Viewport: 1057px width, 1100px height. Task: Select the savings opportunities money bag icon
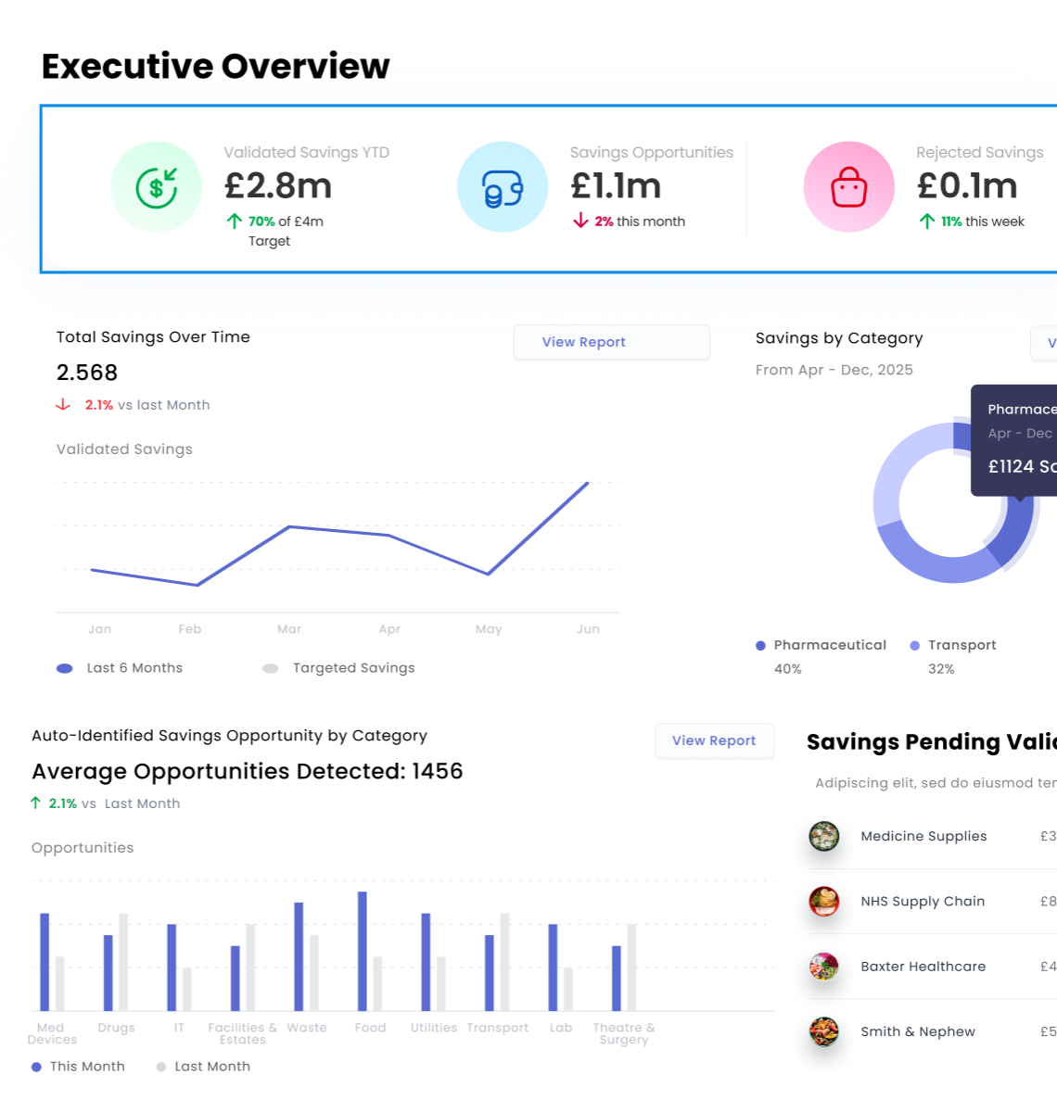tap(502, 185)
